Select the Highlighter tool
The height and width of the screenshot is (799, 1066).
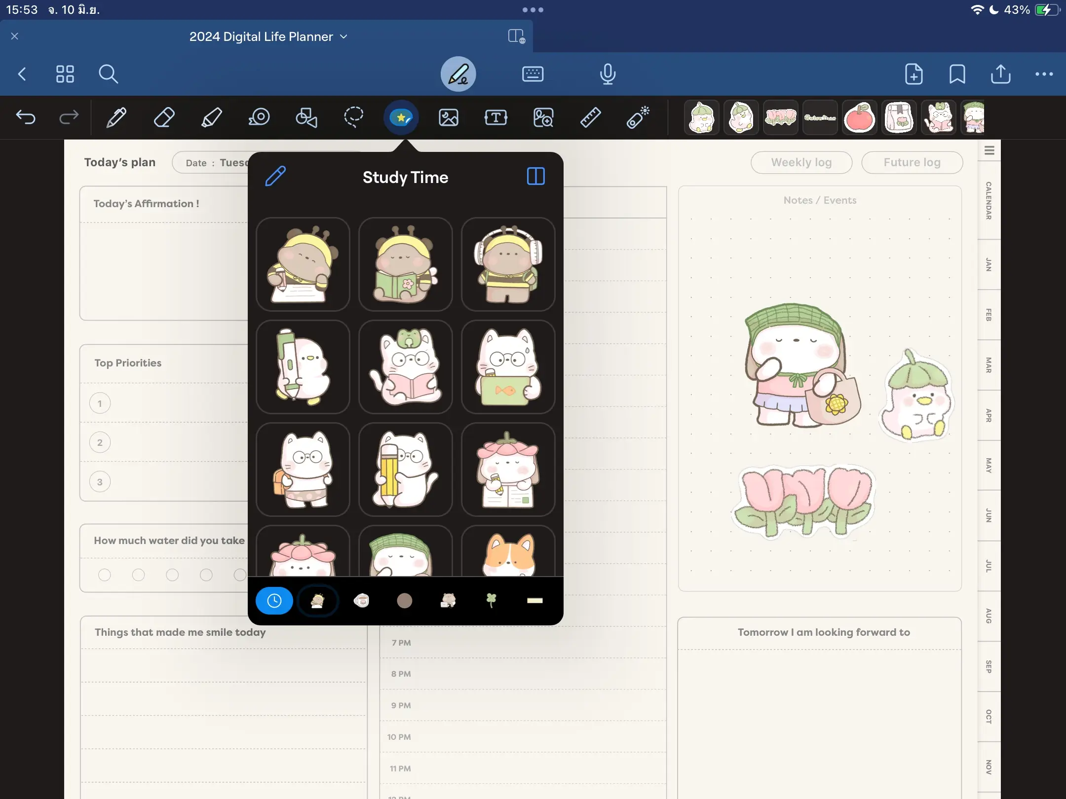point(212,117)
